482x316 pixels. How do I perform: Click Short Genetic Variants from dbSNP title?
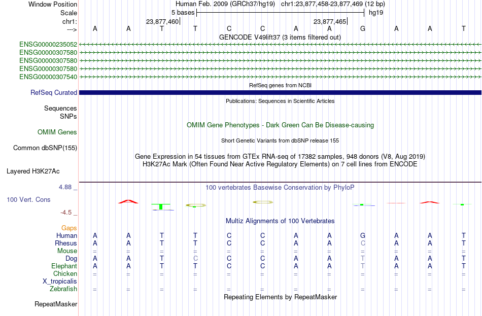pyautogui.click(x=280, y=141)
